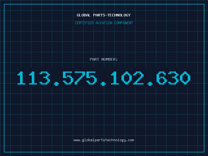The width and height of the screenshot is (208, 156).
Task: Click the PART NUMBER: label
Action: click(104, 59)
